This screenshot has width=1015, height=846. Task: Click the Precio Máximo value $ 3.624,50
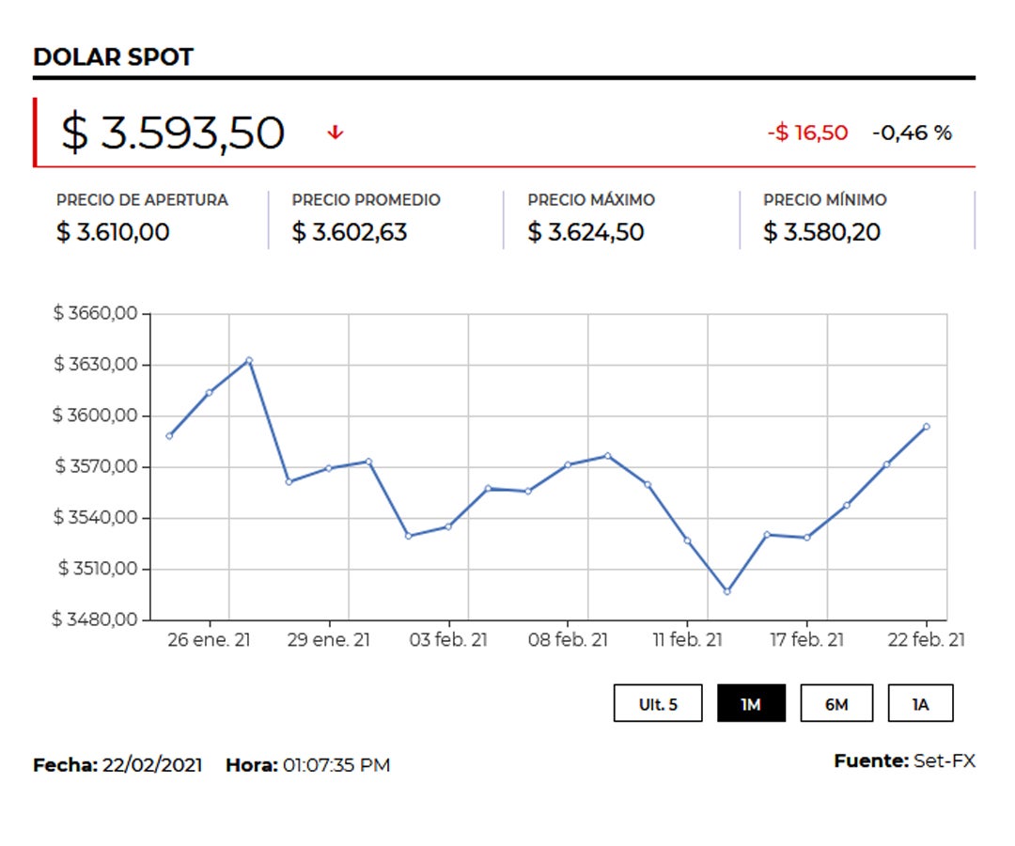click(x=586, y=232)
